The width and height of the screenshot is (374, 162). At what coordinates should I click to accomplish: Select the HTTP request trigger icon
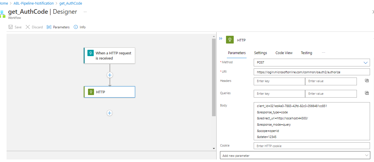tap(91, 53)
